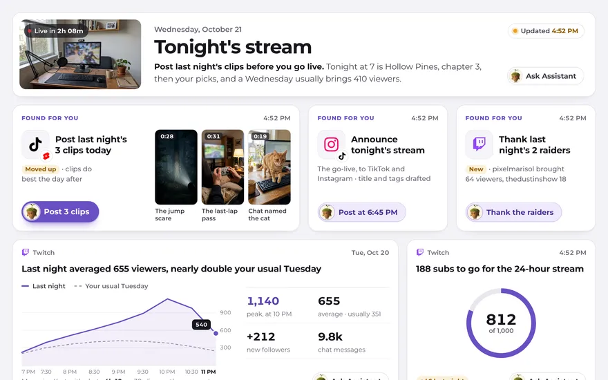The image size is (608, 380).
Task: Click the orange dot in Updated badge
Action: click(x=515, y=31)
